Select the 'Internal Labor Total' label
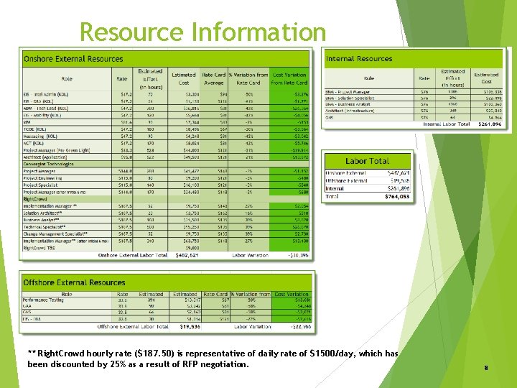 point(447,124)
